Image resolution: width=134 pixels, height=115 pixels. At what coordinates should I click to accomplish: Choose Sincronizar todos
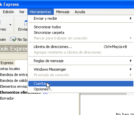(81, 27)
